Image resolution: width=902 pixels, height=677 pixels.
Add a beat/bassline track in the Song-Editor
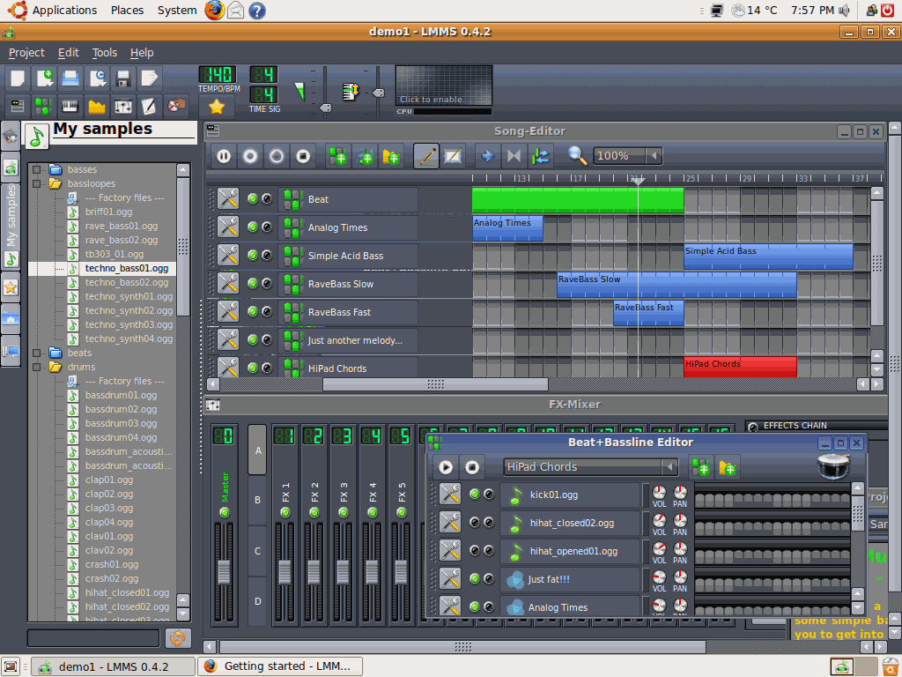click(336, 156)
